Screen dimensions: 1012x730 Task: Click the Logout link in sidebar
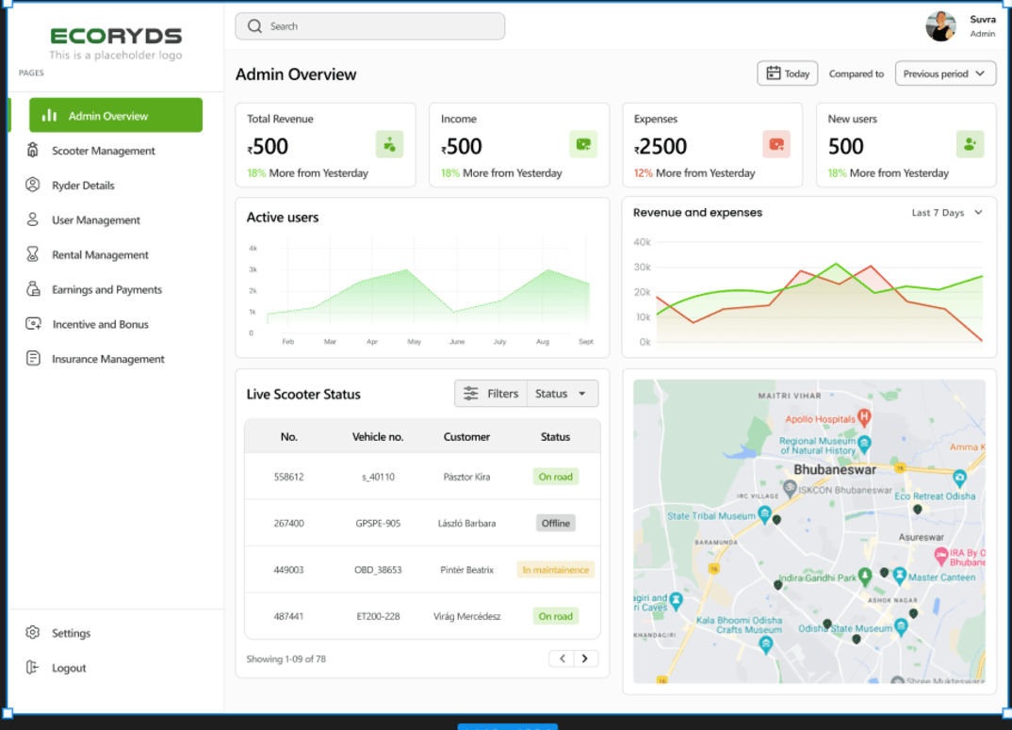69,668
